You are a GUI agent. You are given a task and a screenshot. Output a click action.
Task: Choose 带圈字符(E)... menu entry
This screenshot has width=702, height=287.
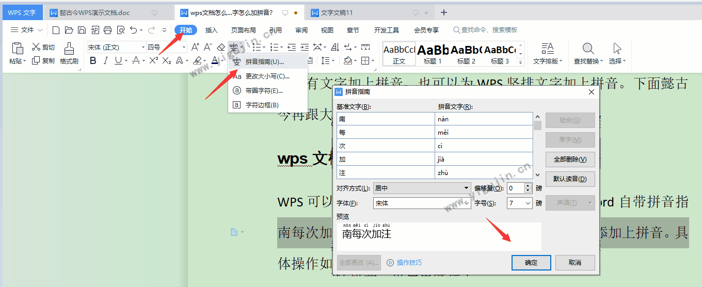(268, 90)
